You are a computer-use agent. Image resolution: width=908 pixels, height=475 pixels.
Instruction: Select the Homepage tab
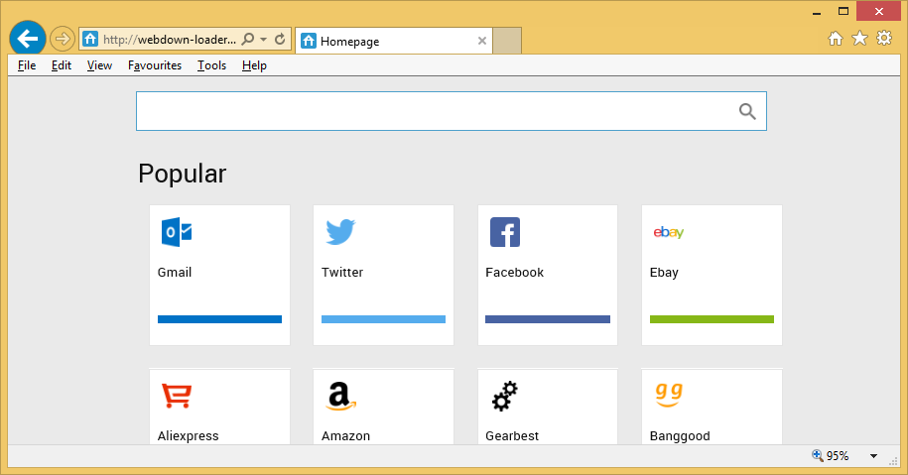[x=394, y=41]
